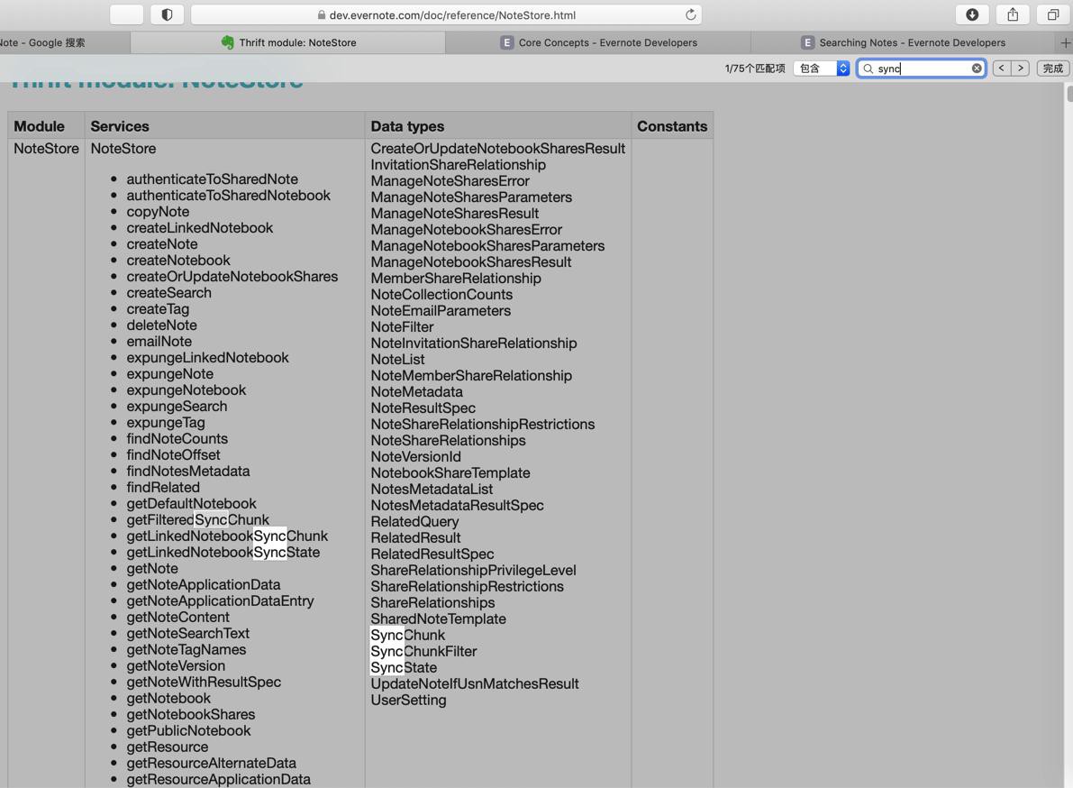Open the ManageNoteSharesError data type
This screenshot has width=1073, height=788.
450,181
